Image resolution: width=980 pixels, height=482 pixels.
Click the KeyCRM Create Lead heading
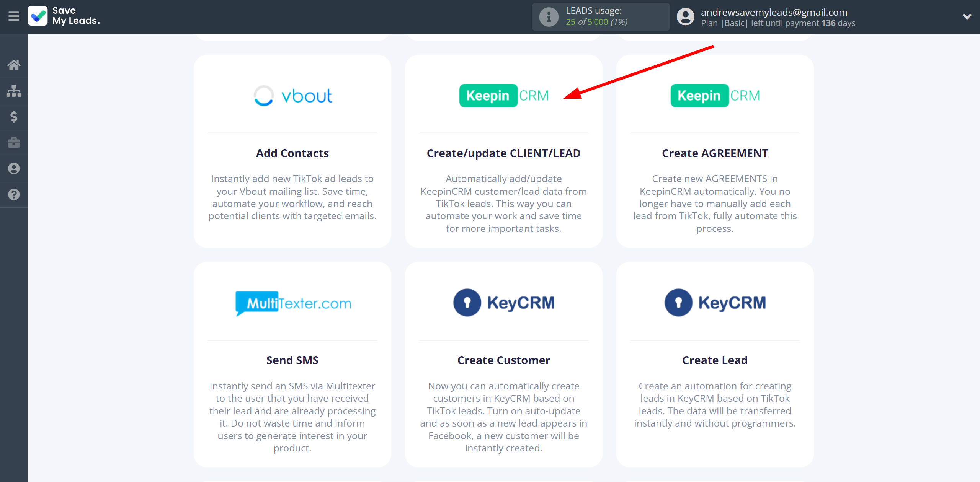[x=715, y=360]
